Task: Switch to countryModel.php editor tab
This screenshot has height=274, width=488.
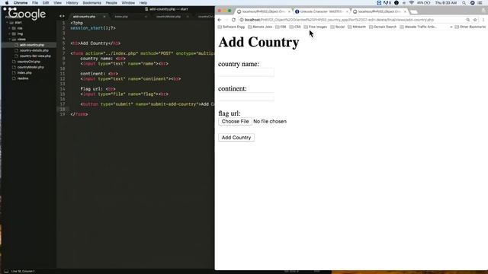Action: [169, 17]
